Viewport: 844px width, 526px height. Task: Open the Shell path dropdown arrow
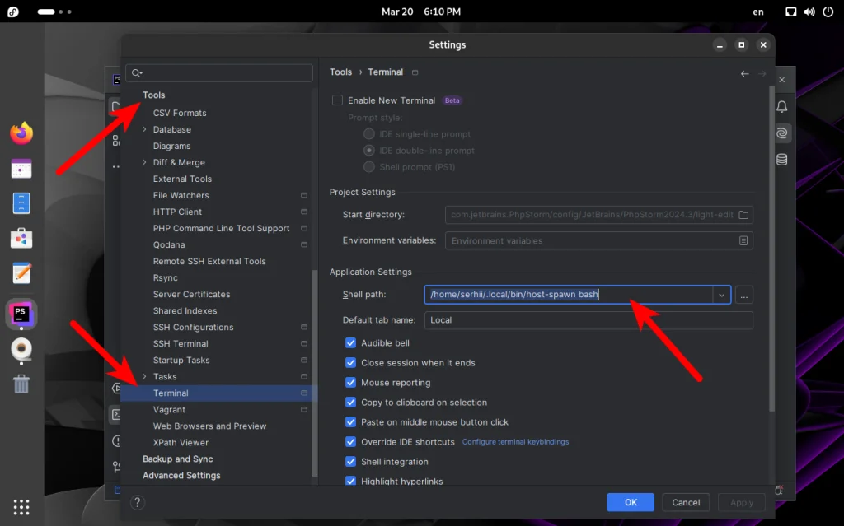721,295
